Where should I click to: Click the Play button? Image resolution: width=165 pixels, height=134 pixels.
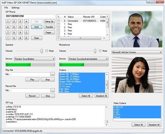pos(32,80)
